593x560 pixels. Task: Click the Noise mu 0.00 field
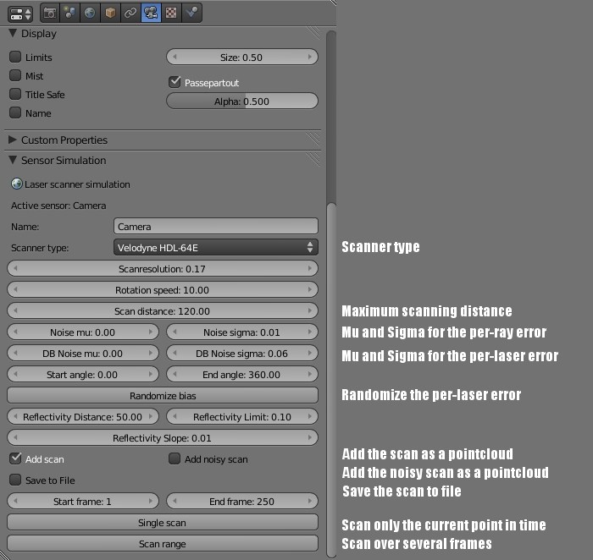pos(83,332)
